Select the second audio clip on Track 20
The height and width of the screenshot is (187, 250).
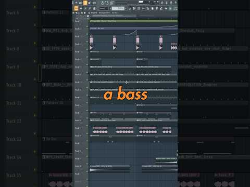coord(159,169)
